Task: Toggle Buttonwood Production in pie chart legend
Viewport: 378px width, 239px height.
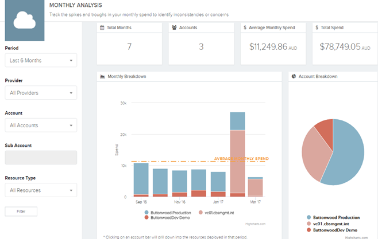Action: coord(333,217)
